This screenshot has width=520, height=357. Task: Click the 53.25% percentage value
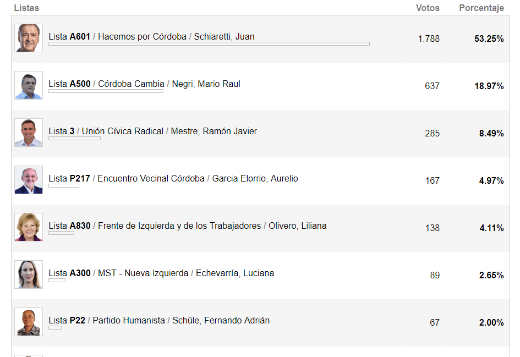coord(489,39)
